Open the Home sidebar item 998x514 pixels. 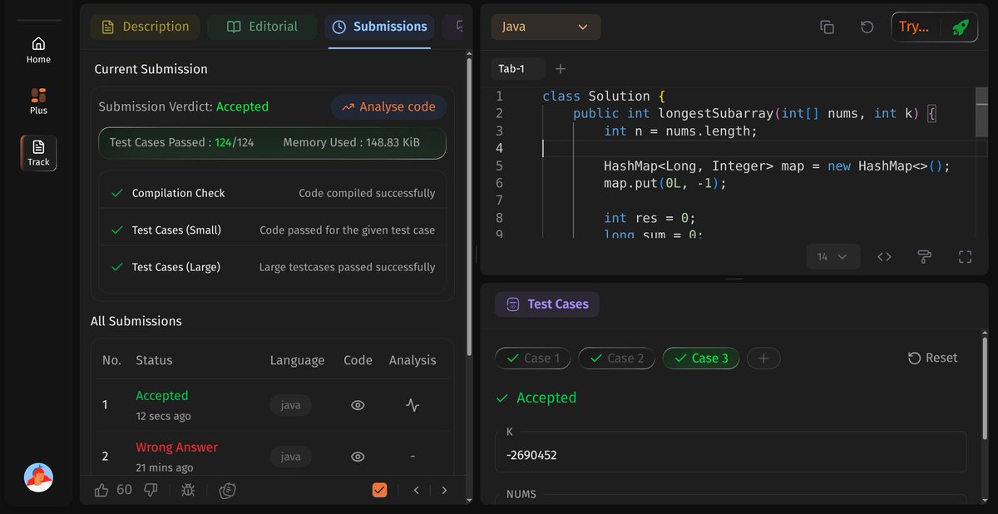tap(38, 50)
